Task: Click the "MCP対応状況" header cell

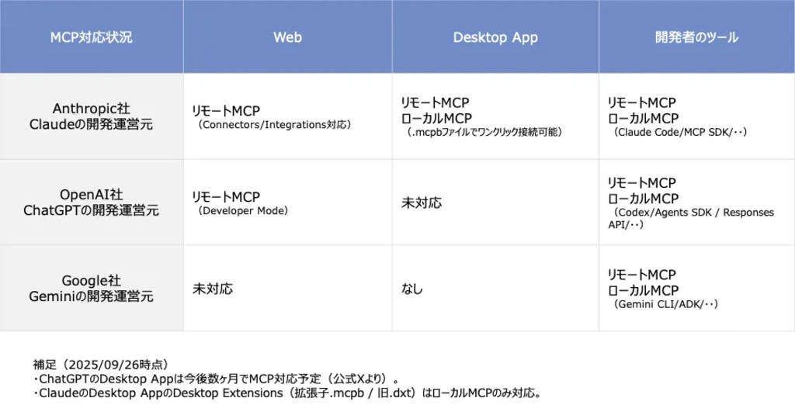Action: (x=91, y=37)
